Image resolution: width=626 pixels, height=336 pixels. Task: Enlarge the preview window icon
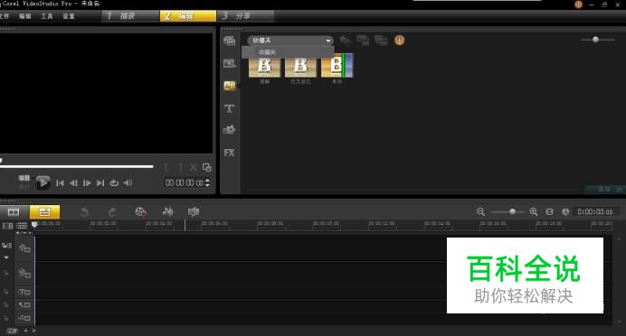207,167
